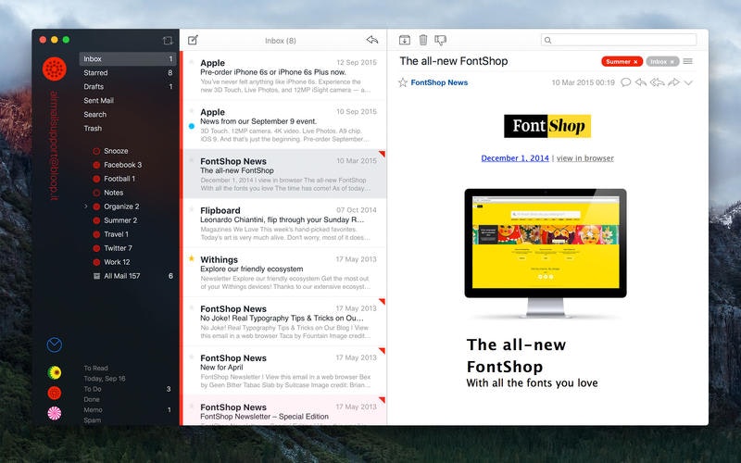Select the small red circular account avatar
741x463 pixels.
(x=55, y=393)
